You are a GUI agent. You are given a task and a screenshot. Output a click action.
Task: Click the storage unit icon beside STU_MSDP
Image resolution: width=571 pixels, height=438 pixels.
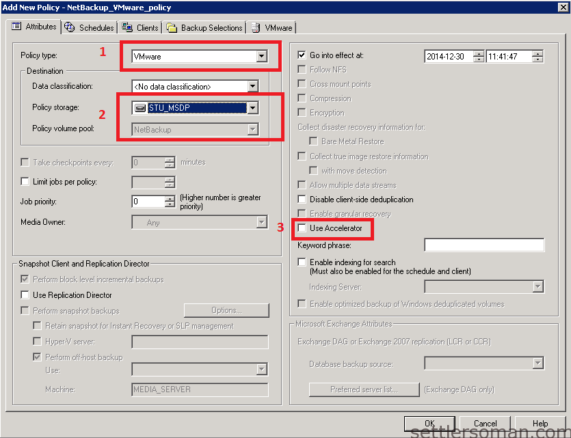(140, 107)
